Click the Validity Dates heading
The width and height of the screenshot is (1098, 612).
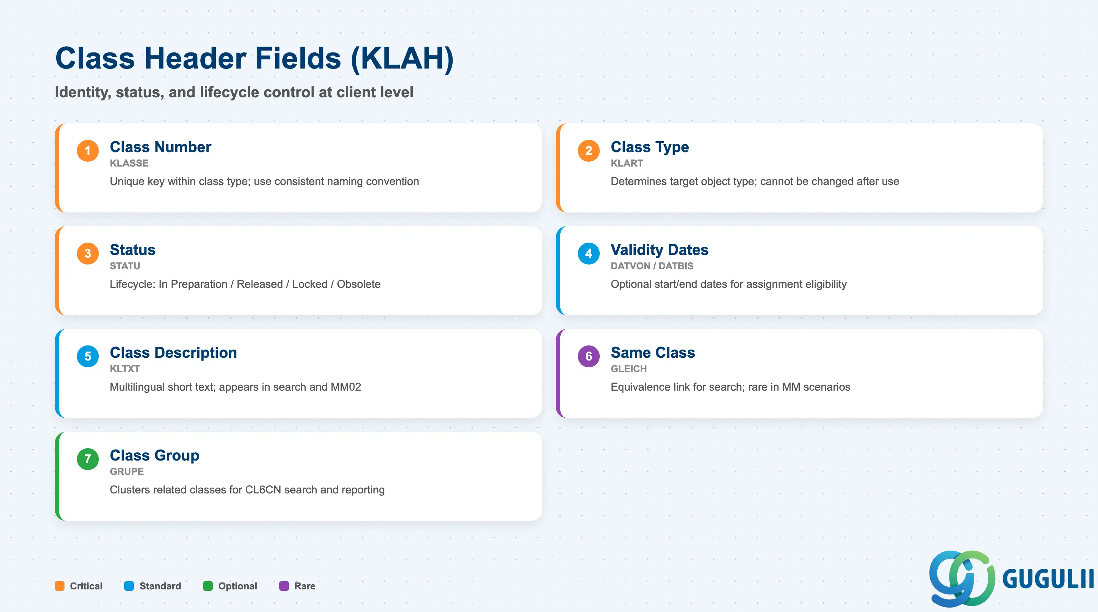(659, 250)
